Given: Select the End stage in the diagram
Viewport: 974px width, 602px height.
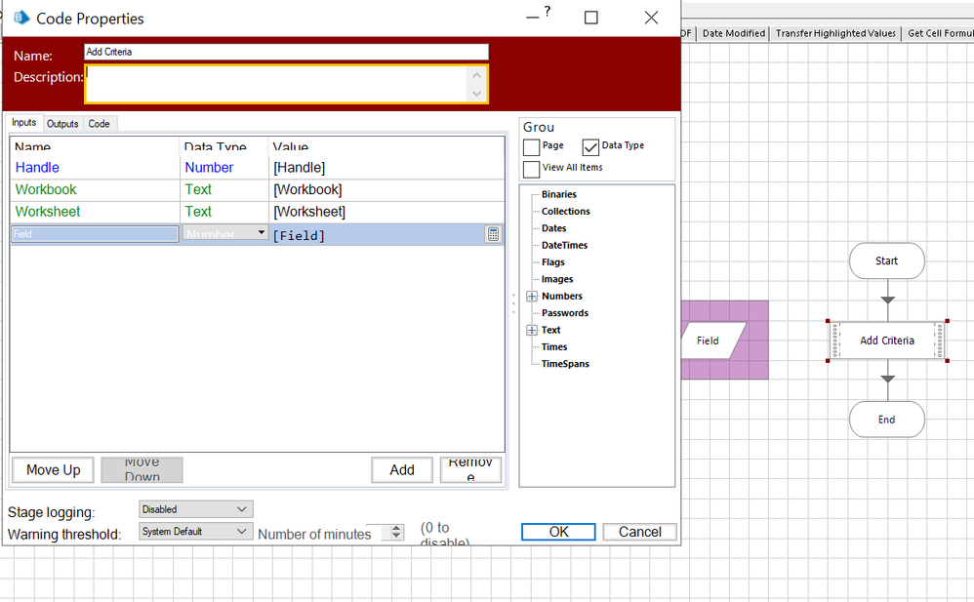Looking at the screenshot, I should pos(886,420).
